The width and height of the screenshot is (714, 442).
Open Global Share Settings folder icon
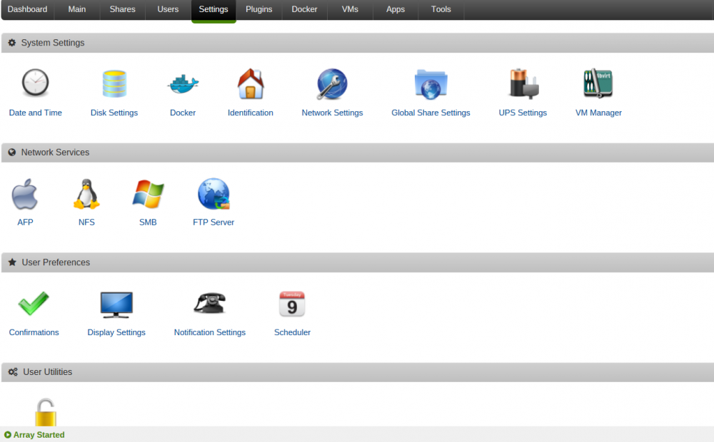[x=431, y=84]
